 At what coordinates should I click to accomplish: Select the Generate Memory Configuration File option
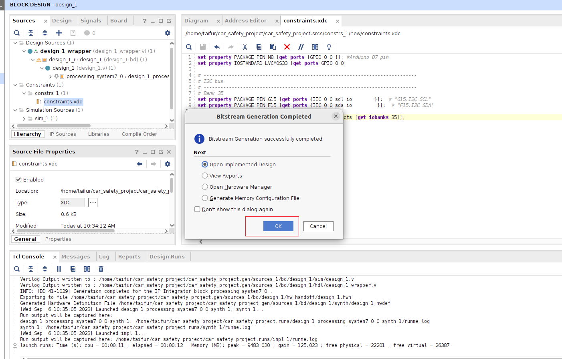coord(251,198)
